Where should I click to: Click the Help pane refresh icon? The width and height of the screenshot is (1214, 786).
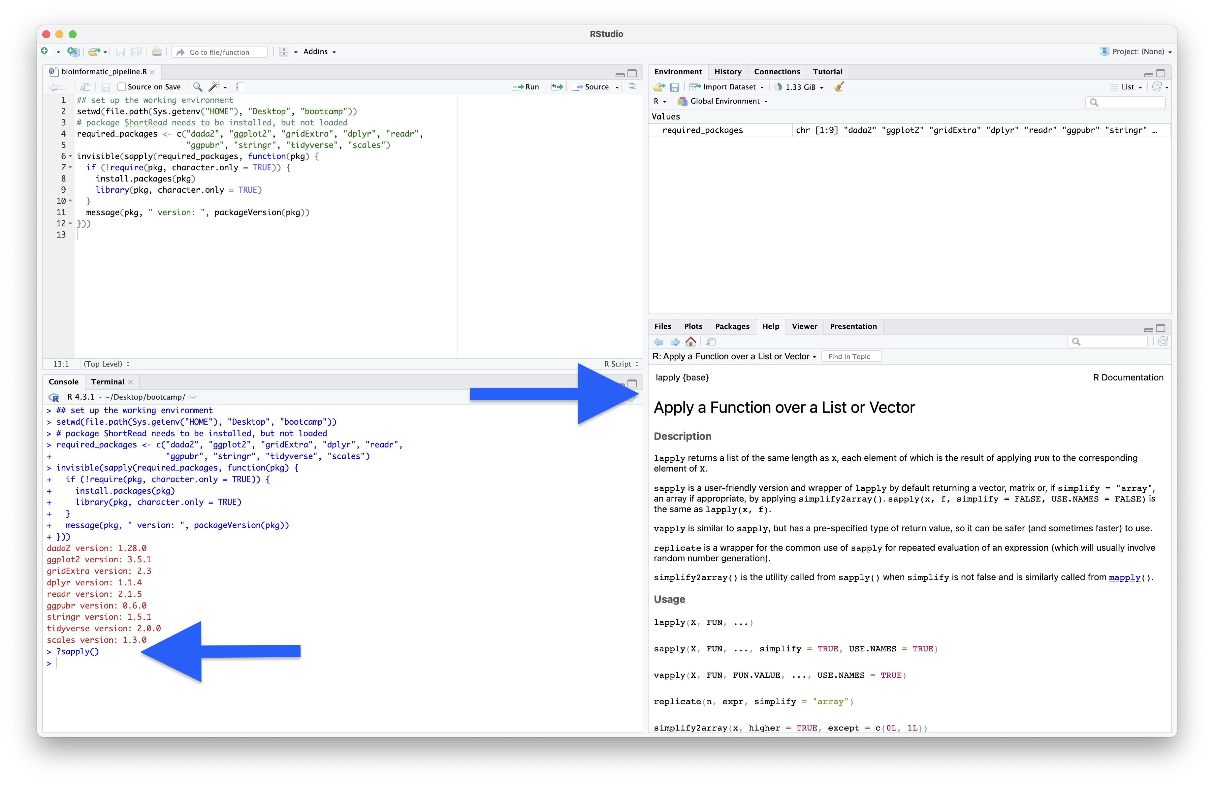tap(1163, 341)
